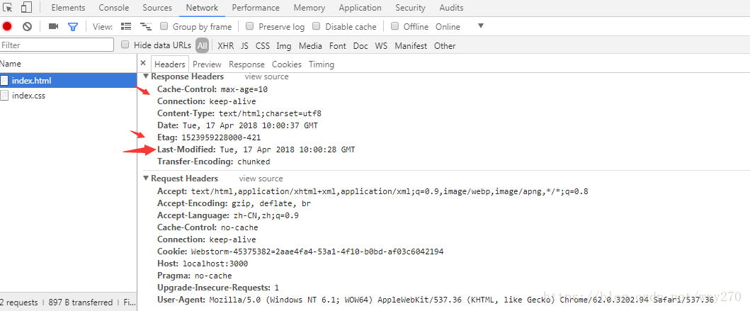Switch to large request rows view
The image size is (750, 311).
126,27
